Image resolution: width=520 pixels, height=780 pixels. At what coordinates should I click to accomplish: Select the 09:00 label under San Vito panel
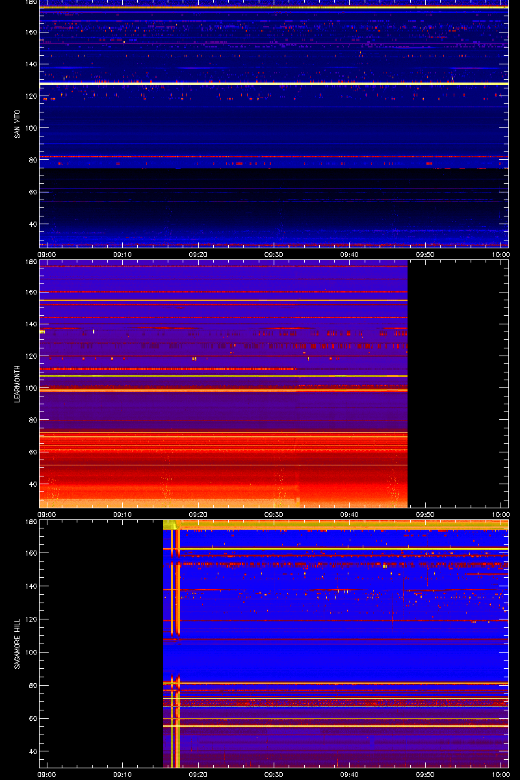pyautogui.click(x=47, y=254)
